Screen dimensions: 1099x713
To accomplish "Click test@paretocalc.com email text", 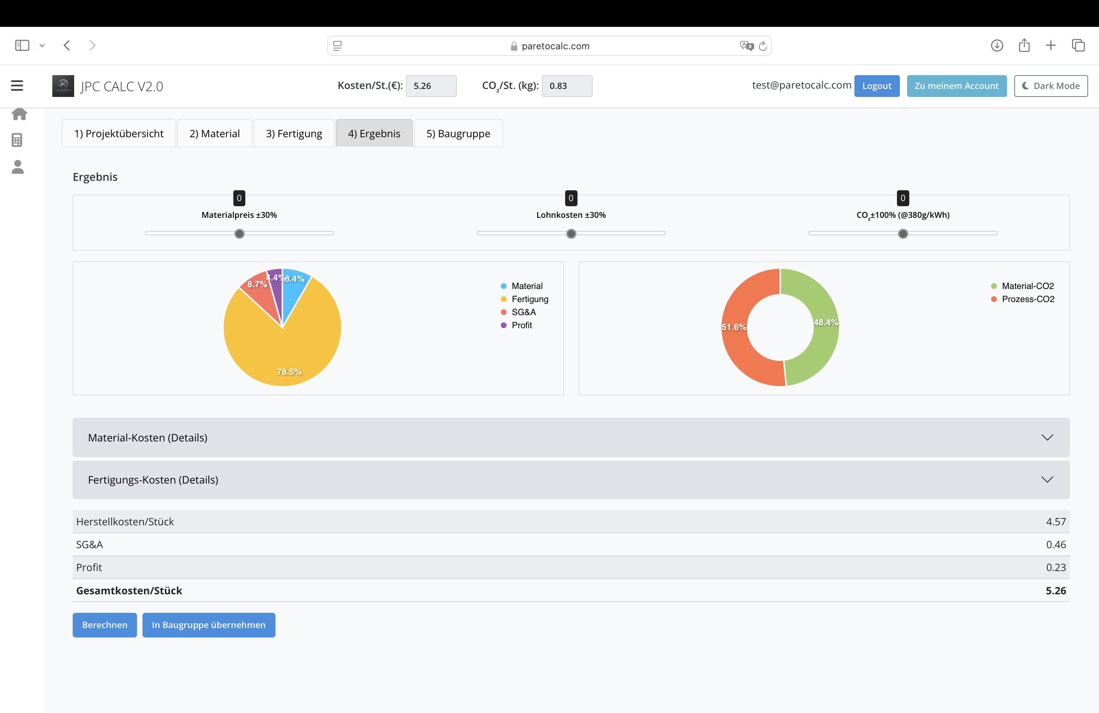I will pos(802,85).
